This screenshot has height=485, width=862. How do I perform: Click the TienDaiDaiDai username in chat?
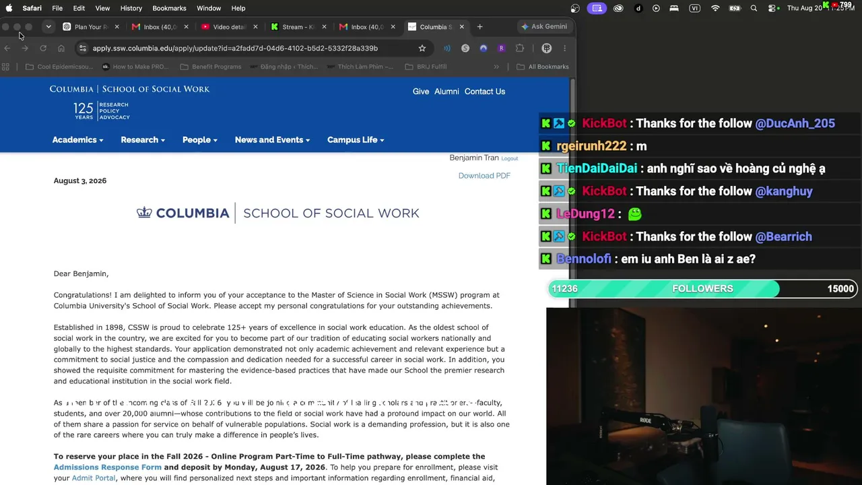(597, 168)
